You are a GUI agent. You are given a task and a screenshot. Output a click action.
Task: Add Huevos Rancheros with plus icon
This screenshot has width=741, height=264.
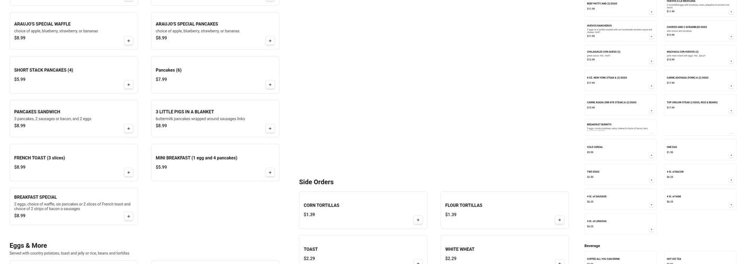[x=652, y=36]
